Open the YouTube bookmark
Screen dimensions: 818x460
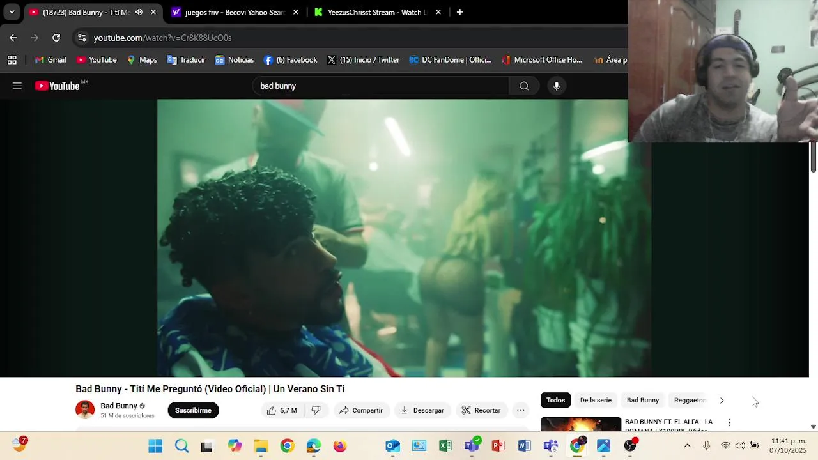[x=96, y=59]
